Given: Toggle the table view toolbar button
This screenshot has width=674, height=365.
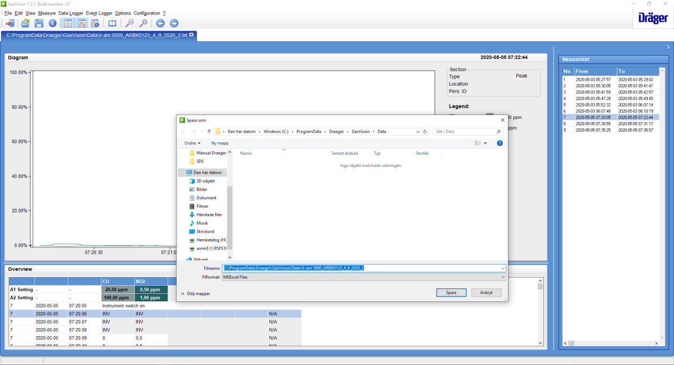Looking at the screenshot, I should pos(67,23).
